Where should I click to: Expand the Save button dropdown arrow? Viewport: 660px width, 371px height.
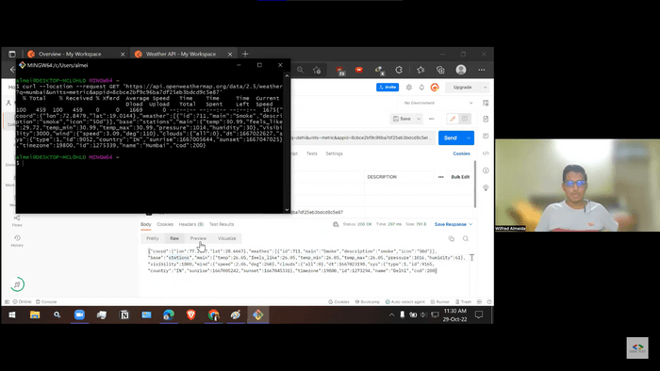point(419,119)
